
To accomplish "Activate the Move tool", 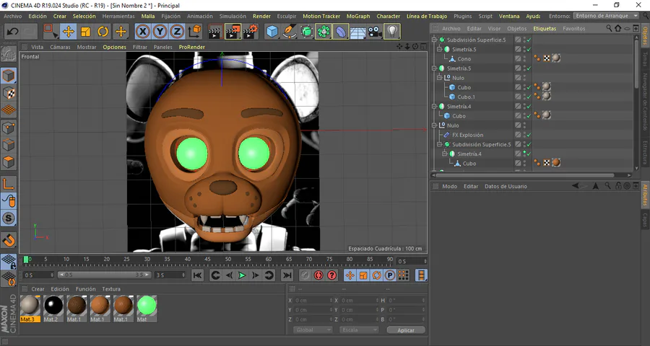I will (69, 32).
